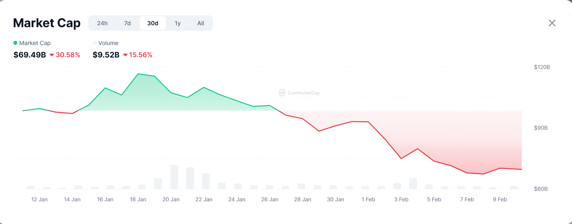This screenshot has width=572, height=224.
Task: Select the 7d time range tab
Action: [x=127, y=23]
